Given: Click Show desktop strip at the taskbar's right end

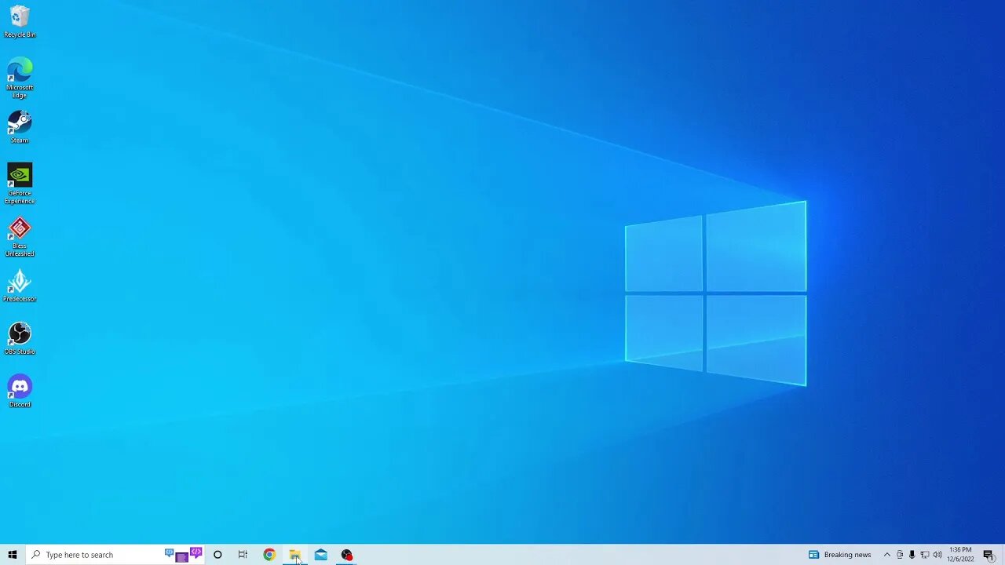Looking at the screenshot, I should point(1003,555).
